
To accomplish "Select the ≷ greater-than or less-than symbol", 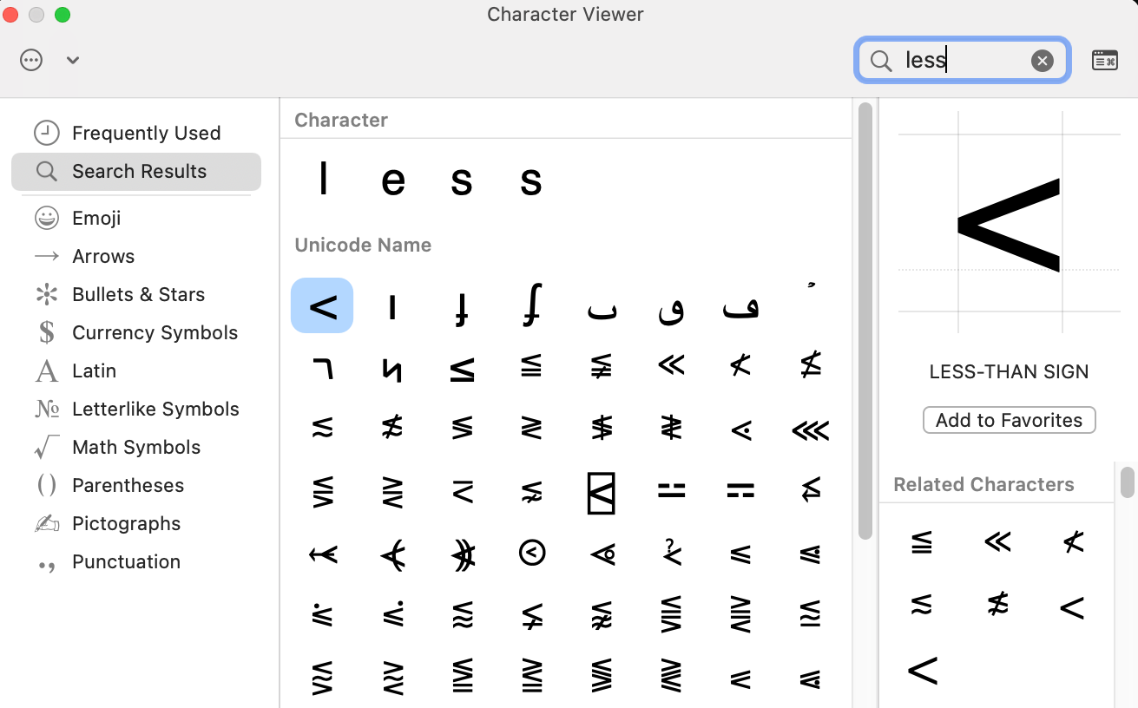I will tap(531, 429).
